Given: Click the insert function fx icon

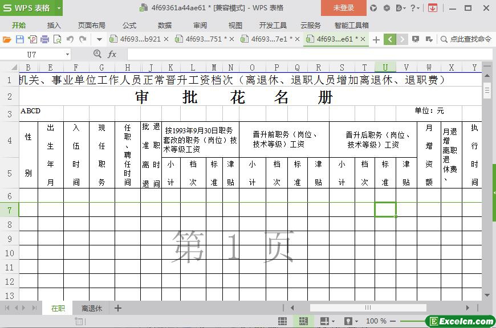Looking at the screenshot, I should point(112,54).
